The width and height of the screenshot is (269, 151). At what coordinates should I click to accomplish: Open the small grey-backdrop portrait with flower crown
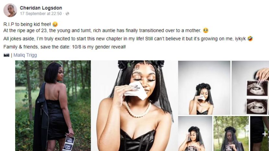[204, 87]
